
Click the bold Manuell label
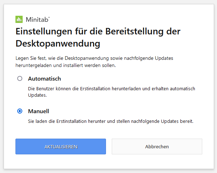[38, 111]
